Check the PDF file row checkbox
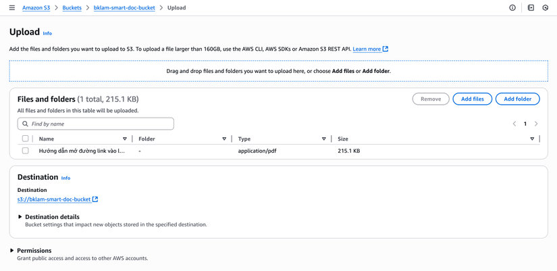The height and width of the screenshot is (271, 557). point(26,151)
